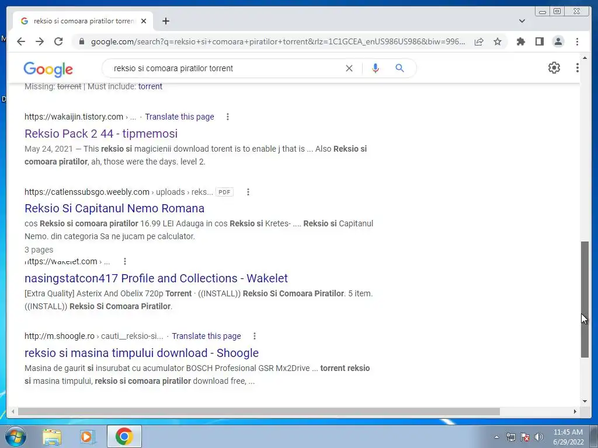Image resolution: width=598 pixels, height=448 pixels.
Task: Go back to the previous page
Action: (x=21, y=41)
